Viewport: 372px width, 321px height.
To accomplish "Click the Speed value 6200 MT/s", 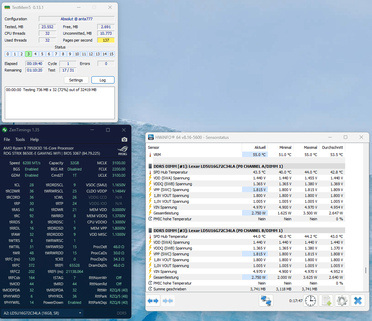I will point(32,163).
